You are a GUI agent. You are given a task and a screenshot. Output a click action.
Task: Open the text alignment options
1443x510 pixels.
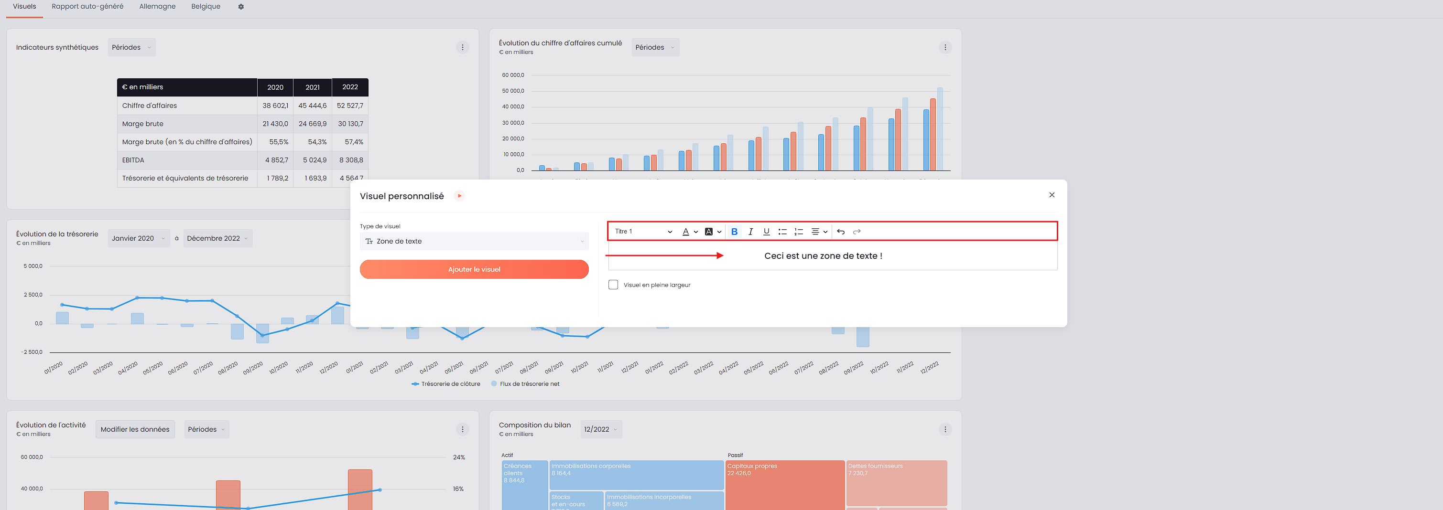pos(819,232)
